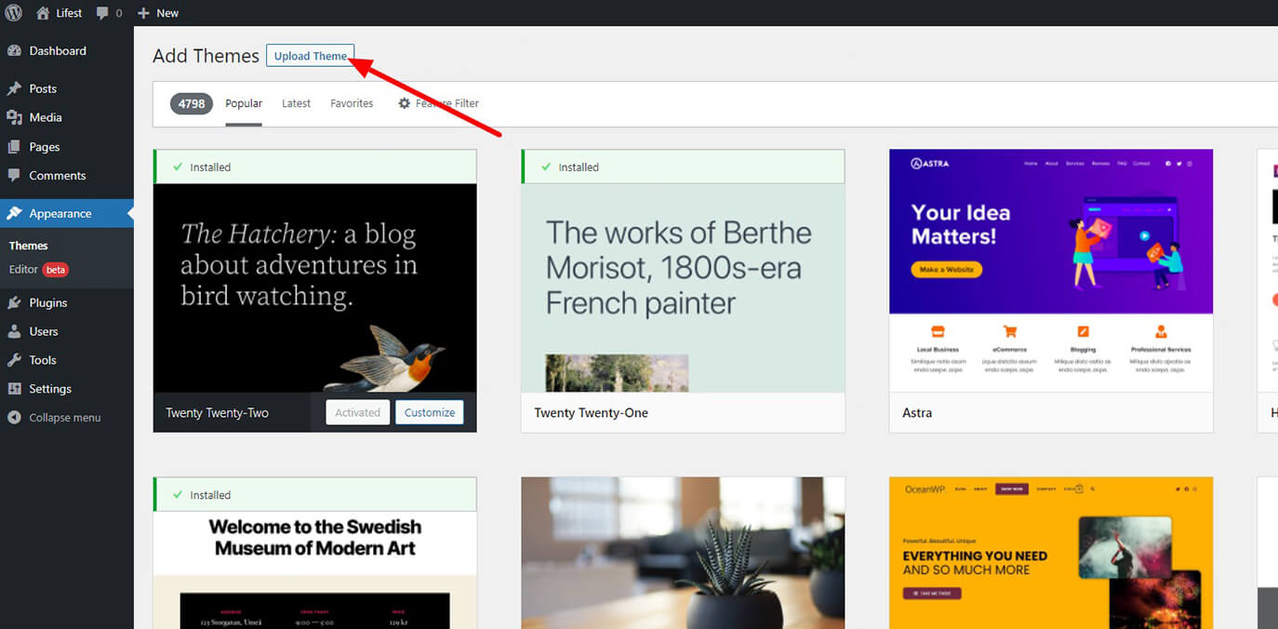
Task: Click the Media library icon
Action: pos(14,118)
